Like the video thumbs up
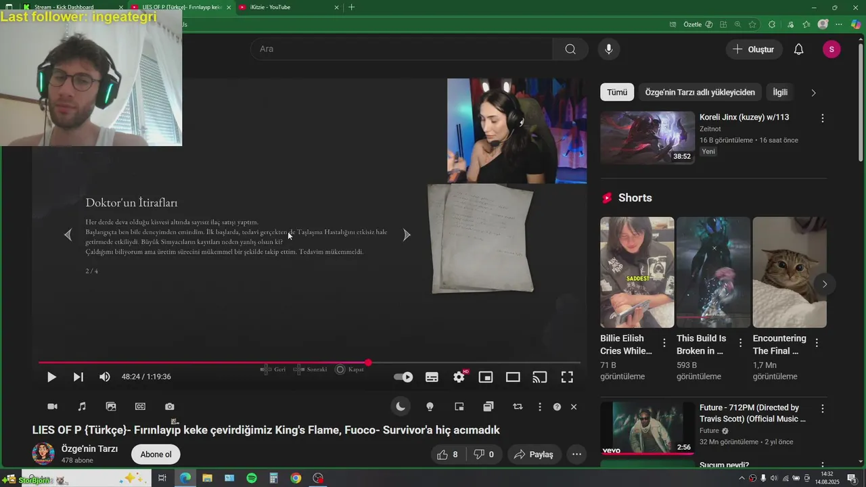The width and height of the screenshot is (866, 487). (x=448, y=455)
